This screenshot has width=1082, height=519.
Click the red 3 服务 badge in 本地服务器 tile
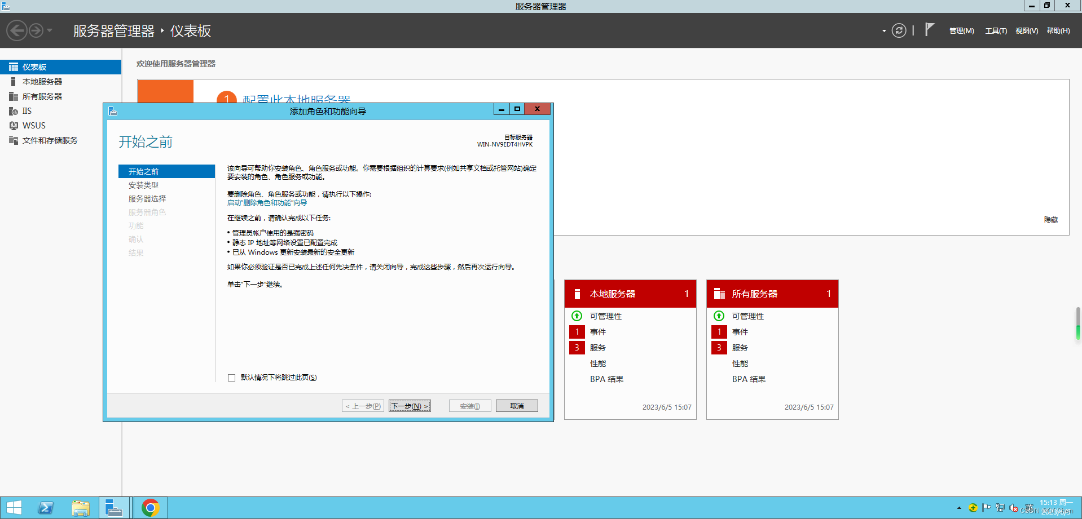[x=577, y=348]
